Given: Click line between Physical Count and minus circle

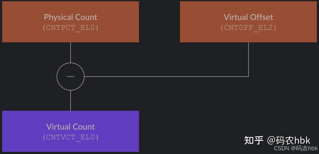Looking at the screenshot, I should [x=71, y=52].
